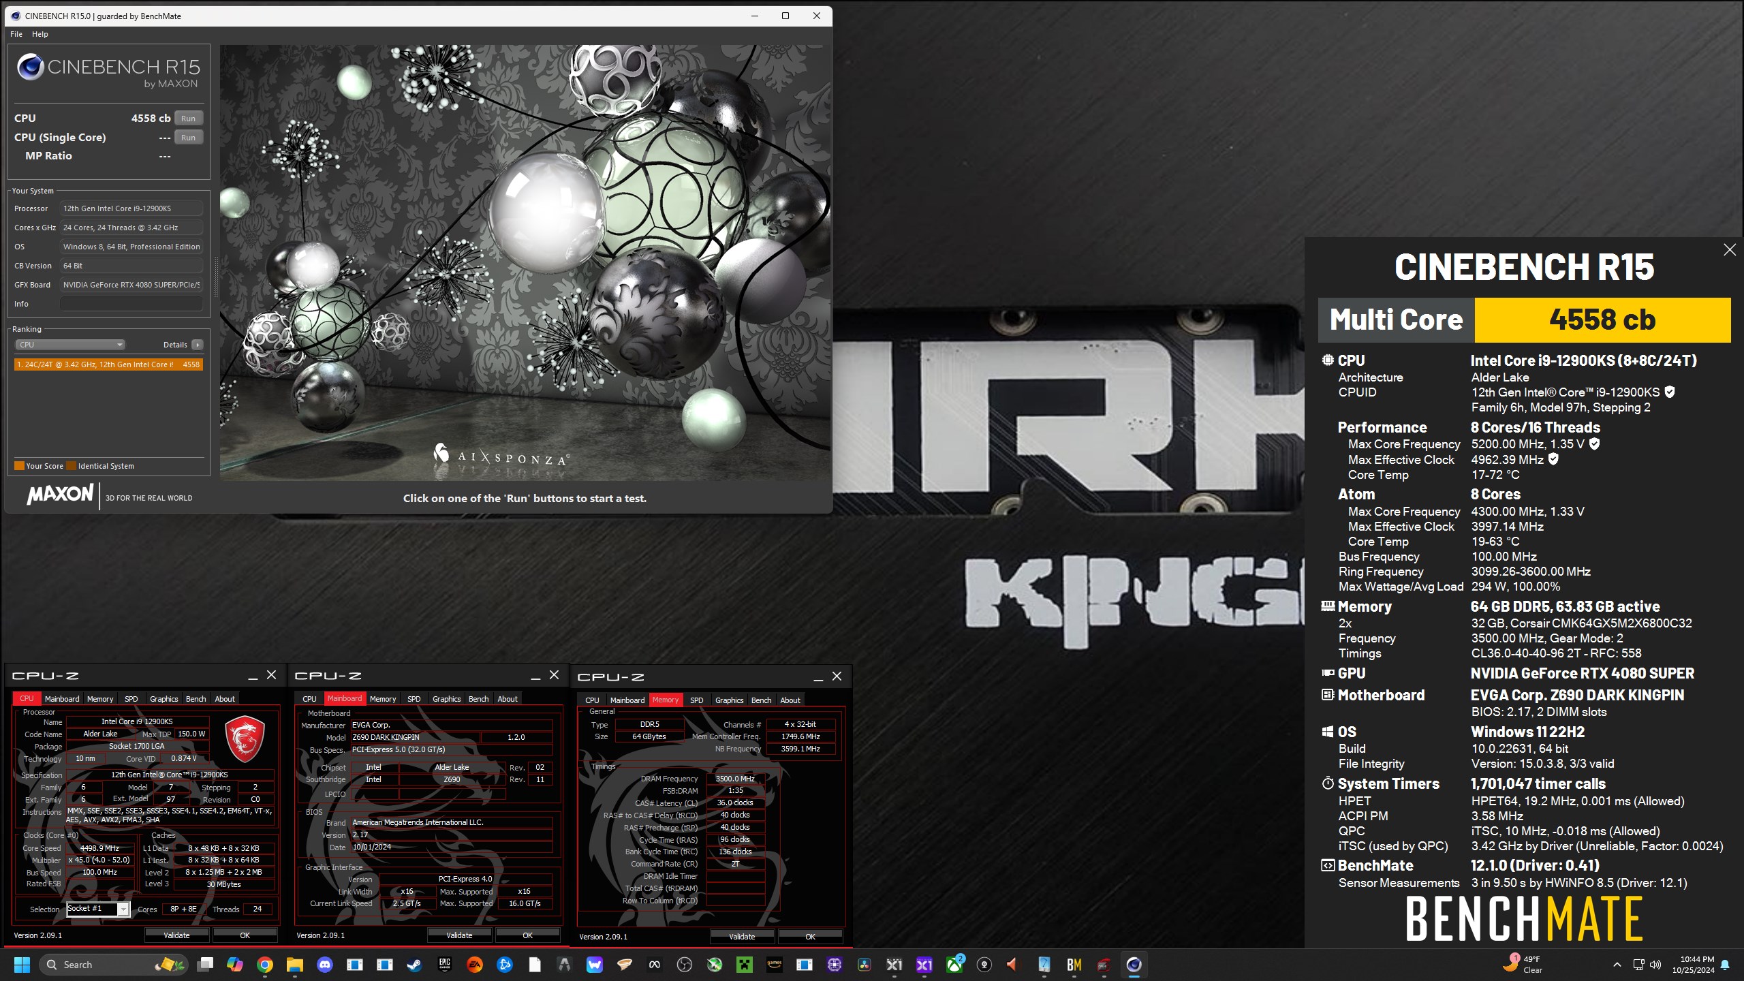Open File Explorer from the taskbar

(x=294, y=965)
